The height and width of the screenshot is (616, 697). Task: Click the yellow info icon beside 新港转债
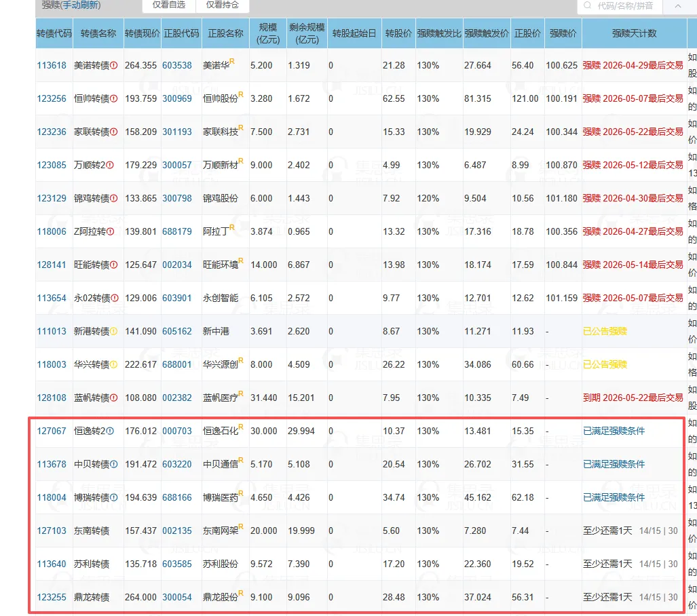point(114,332)
